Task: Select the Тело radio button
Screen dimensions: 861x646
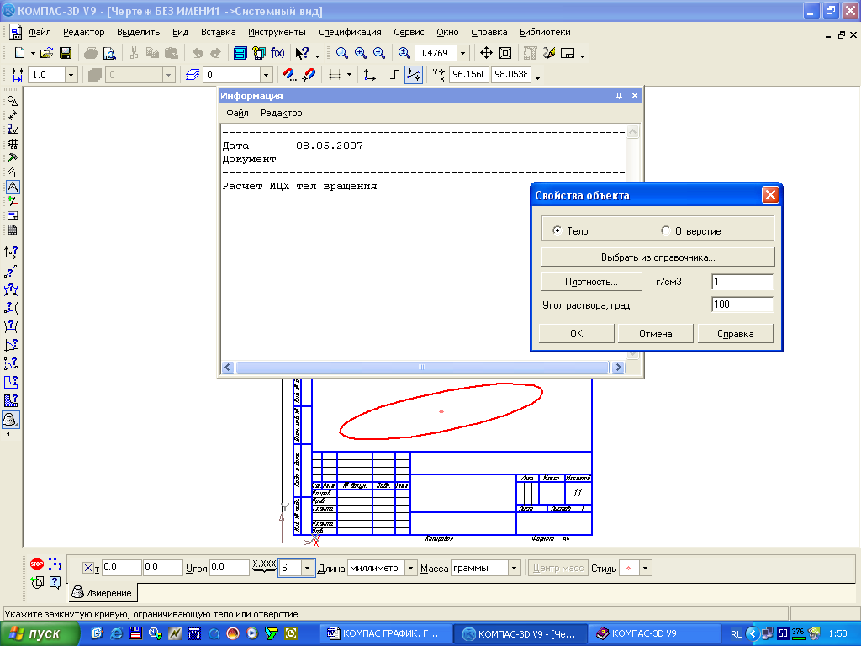Action: click(557, 230)
